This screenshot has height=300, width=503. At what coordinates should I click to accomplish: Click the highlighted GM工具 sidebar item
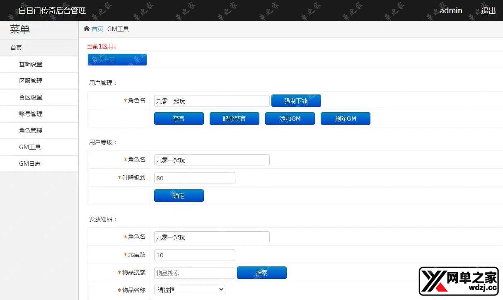29,147
